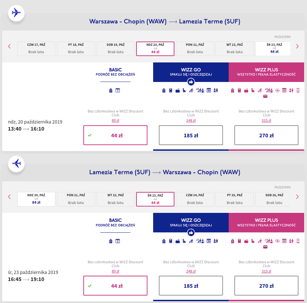Select outbound date PON 21, PAŹ
This screenshot has width=307, height=303.
pos(195,49)
